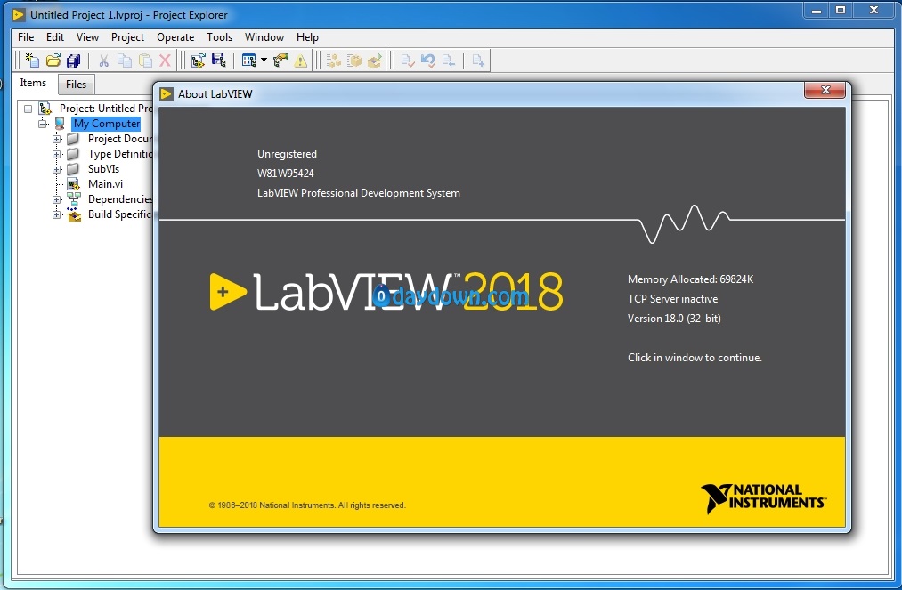
Task: Click the "Unregistered" text in About dialog
Action: point(287,154)
